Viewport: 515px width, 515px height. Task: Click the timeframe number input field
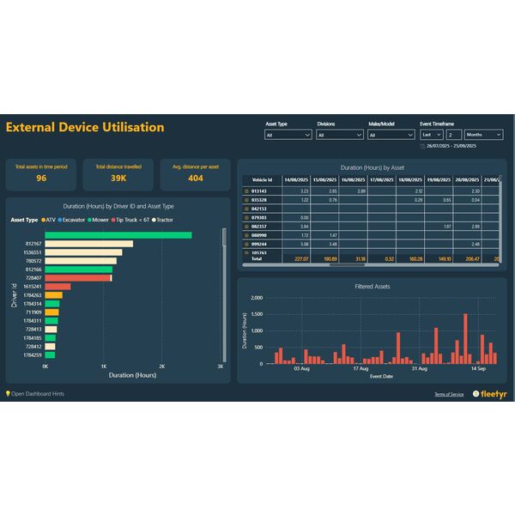pos(453,135)
